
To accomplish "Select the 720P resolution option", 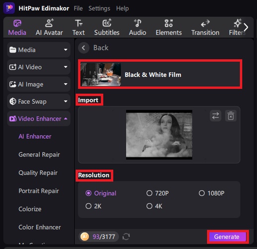I will point(157,193).
